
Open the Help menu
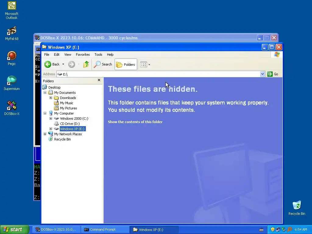(x=110, y=55)
